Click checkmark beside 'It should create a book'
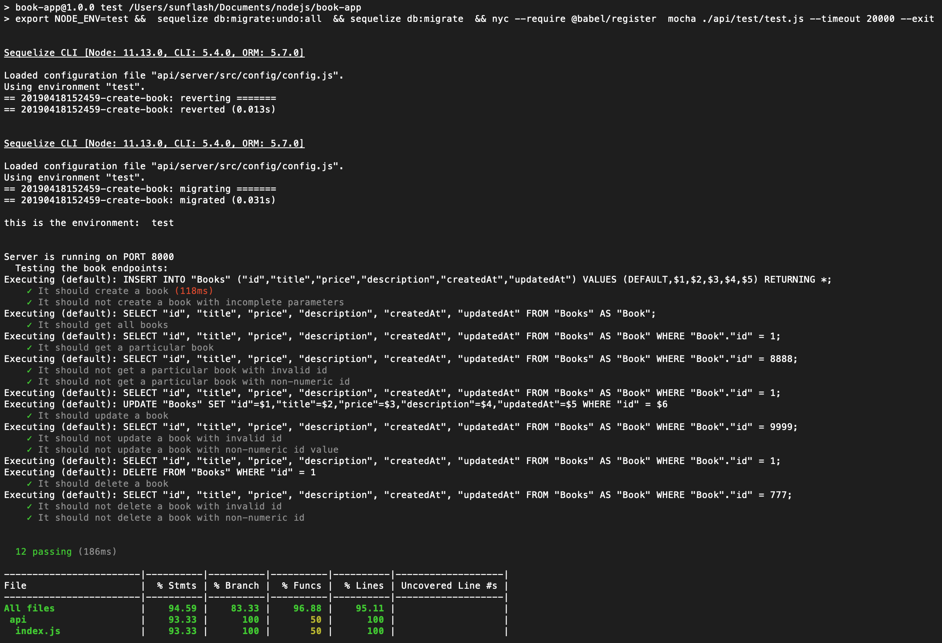The height and width of the screenshot is (643, 942). 29,291
